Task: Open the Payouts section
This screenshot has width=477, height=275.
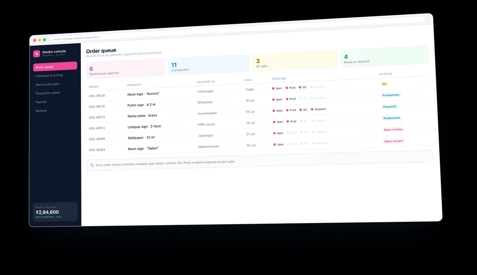Action: [x=41, y=102]
